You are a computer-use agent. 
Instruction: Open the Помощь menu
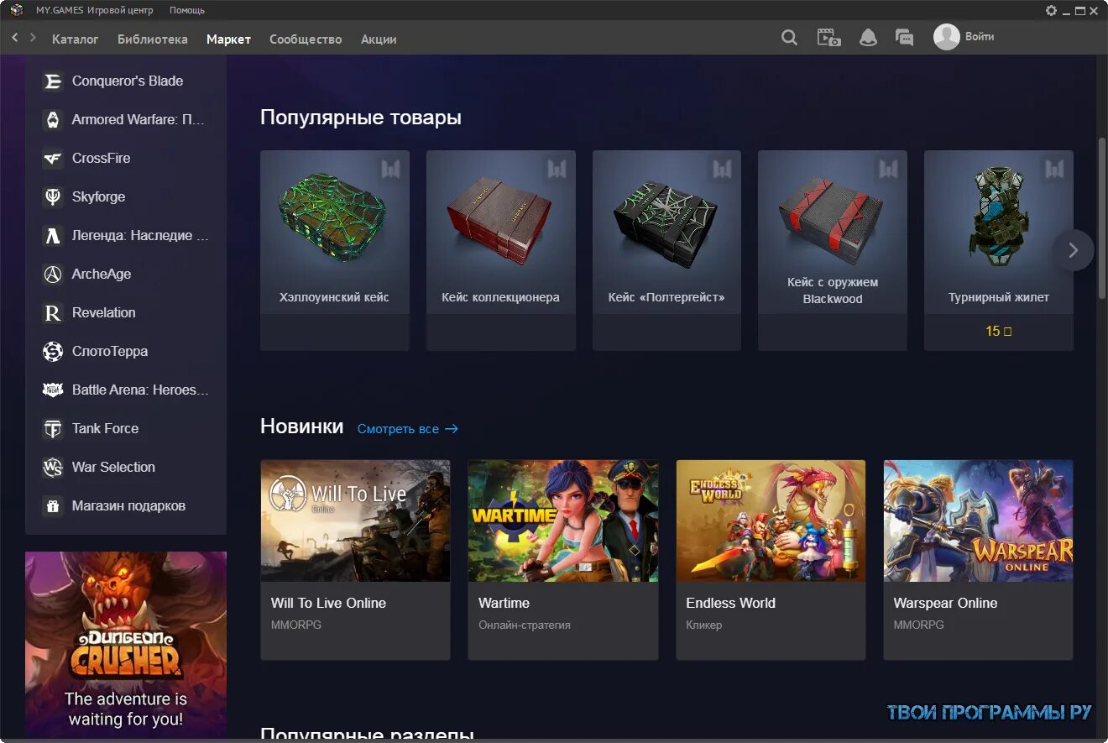point(187,11)
